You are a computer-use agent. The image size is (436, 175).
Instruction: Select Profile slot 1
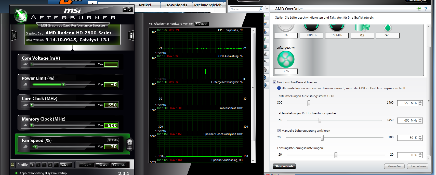32,165
